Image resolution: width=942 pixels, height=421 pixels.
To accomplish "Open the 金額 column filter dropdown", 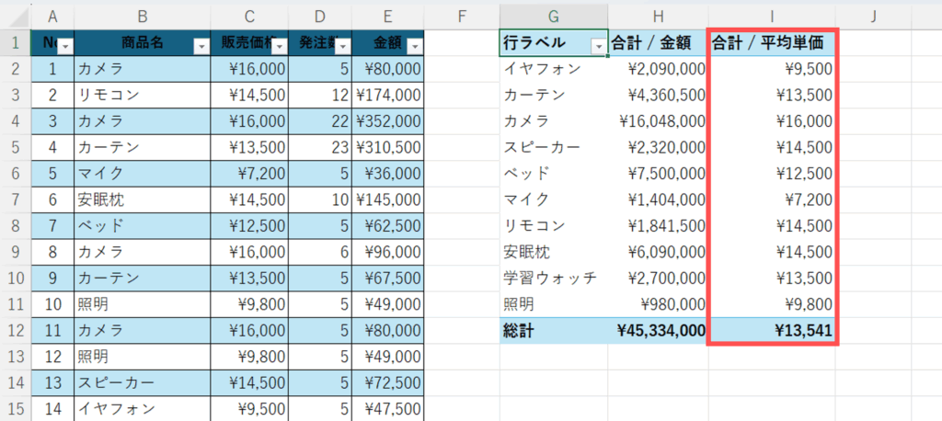I will 414,46.
